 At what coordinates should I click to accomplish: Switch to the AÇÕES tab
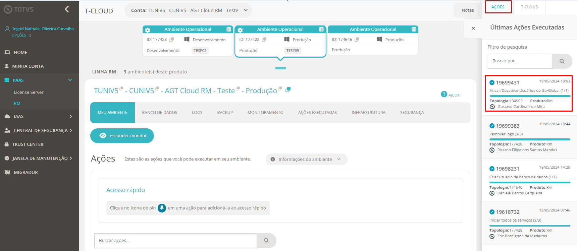[x=498, y=7]
